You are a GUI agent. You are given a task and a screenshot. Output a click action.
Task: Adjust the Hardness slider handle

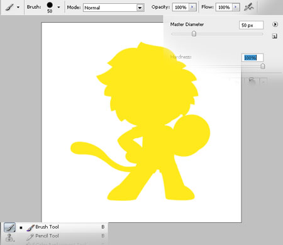tap(263, 66)
